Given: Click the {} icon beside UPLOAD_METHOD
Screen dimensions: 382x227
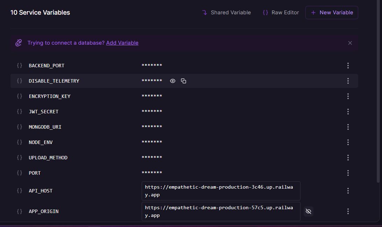Looking at the screenshot, I should click(x=20, y=158).
